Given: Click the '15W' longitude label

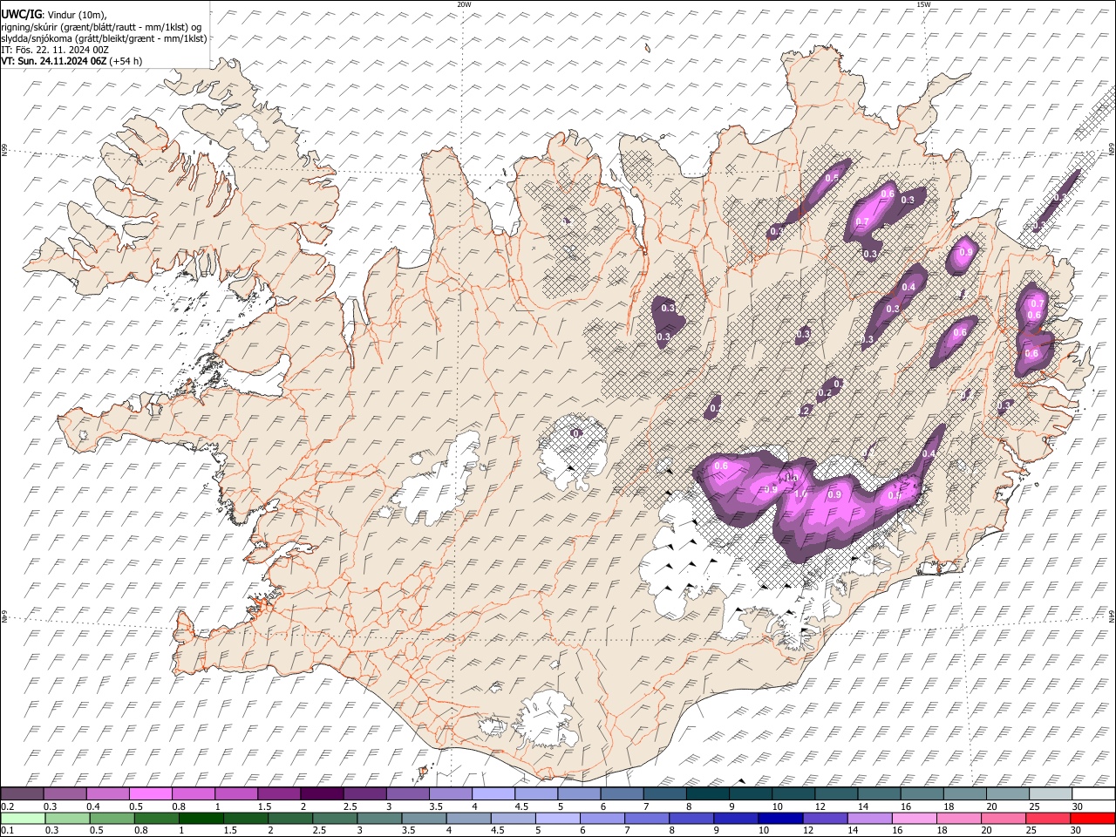Looking at the screenshot, I should coord(922,4).
